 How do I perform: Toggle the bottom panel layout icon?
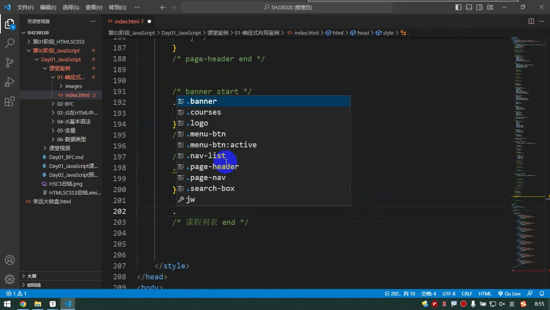click(x=469, y=7)
